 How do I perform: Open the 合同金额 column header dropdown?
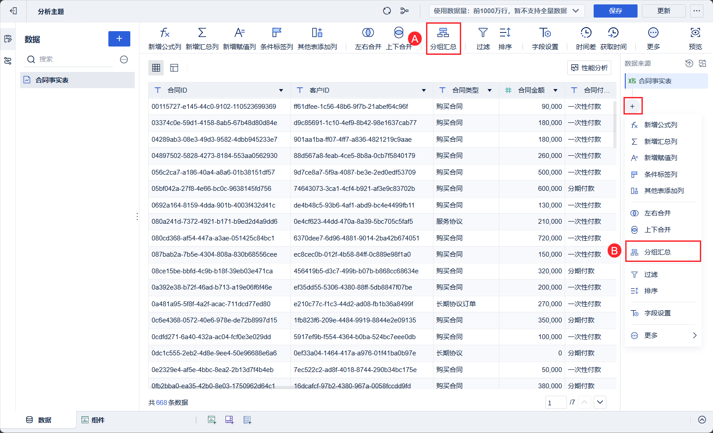point(555,90)
